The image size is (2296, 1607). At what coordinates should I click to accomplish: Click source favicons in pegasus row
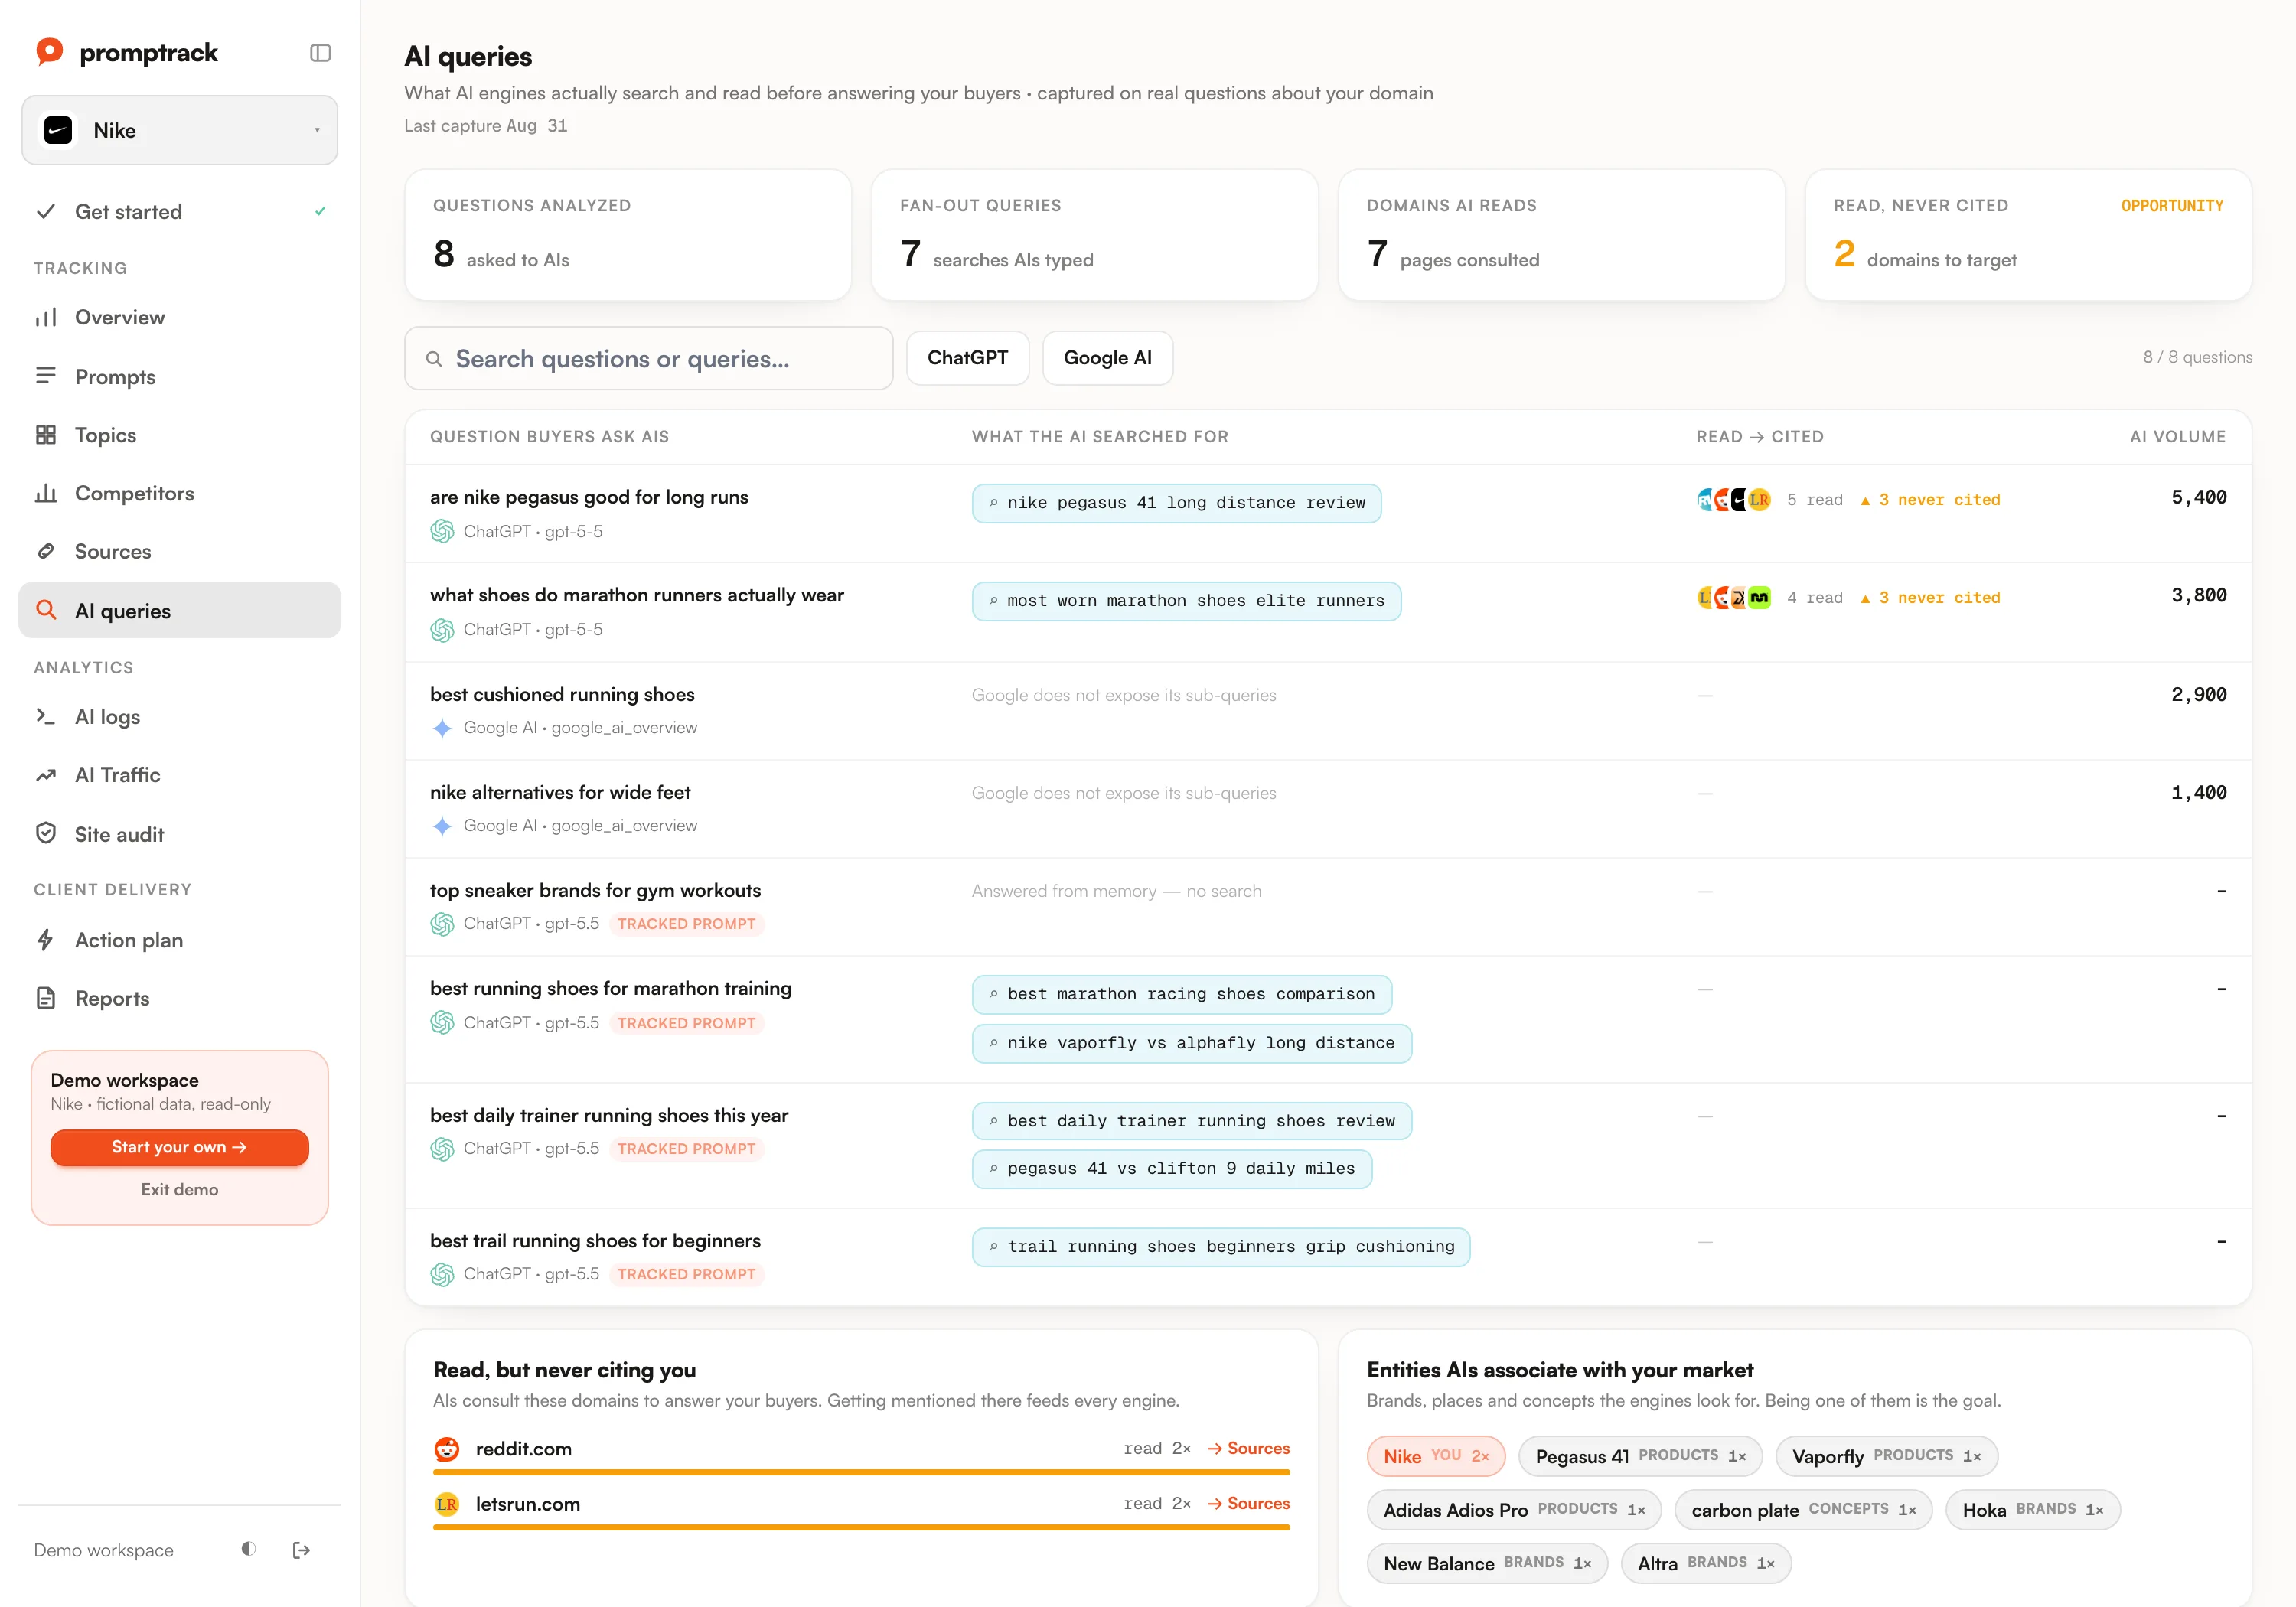tap(1734, 499)
